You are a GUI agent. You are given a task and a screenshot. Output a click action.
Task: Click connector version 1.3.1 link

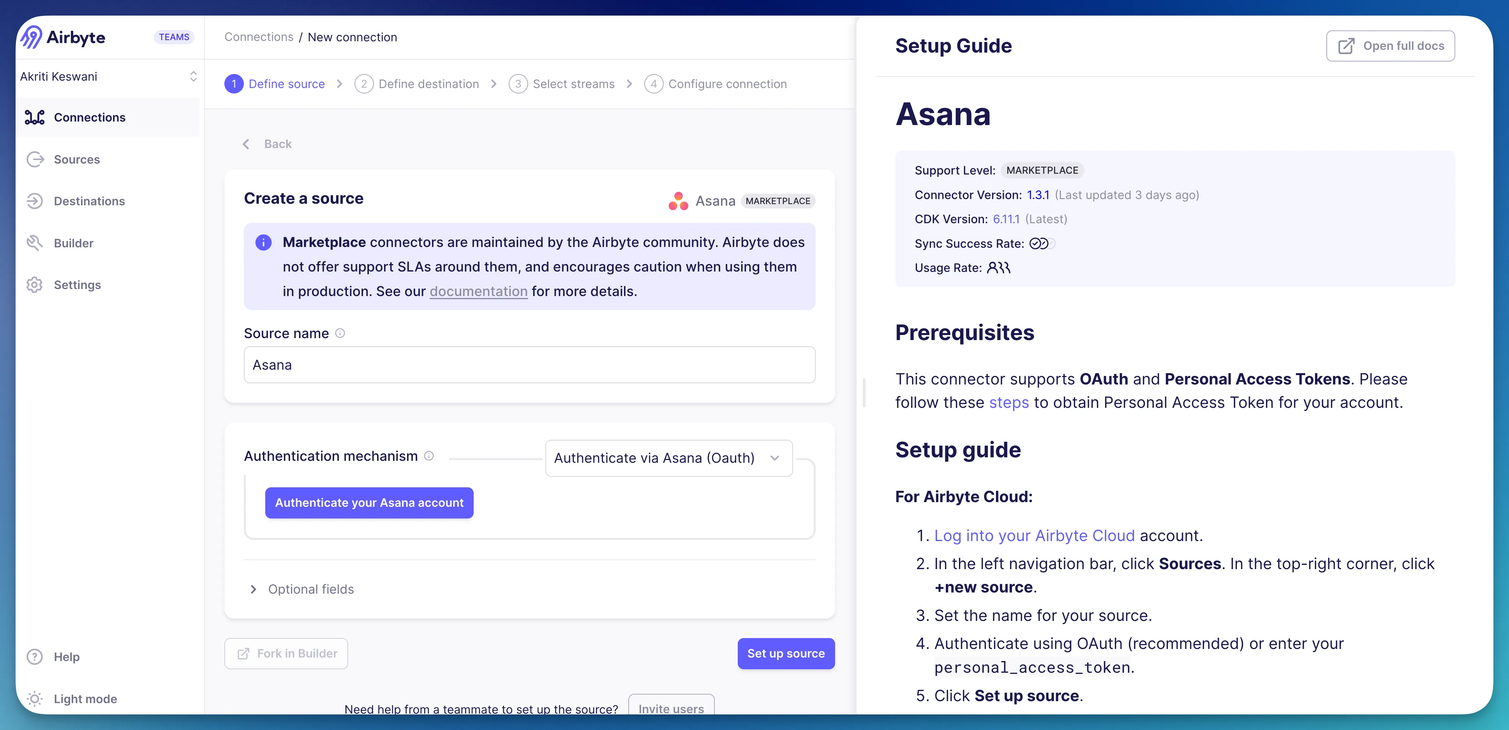pyautogui.click(x=1037, y=195)
